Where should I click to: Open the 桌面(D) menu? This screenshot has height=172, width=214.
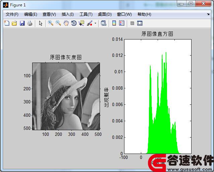[x=105, y=14]
